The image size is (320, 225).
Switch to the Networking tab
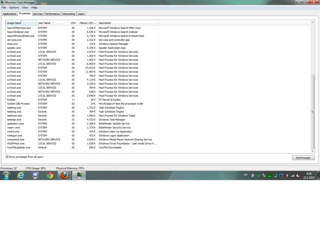pyautogui.click(x=69, y=14)
